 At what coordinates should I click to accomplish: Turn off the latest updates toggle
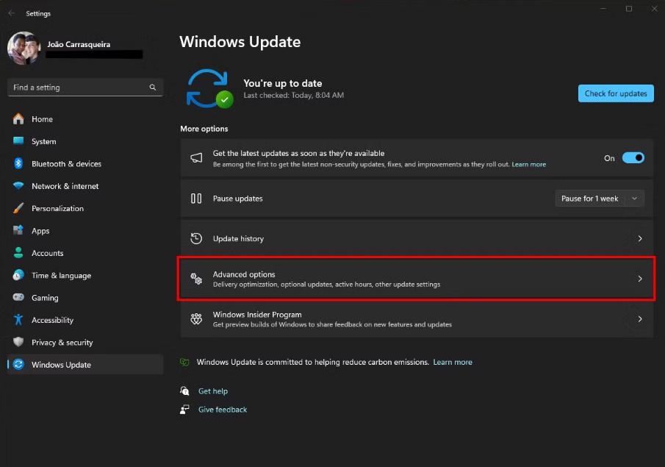coord(633,158)
